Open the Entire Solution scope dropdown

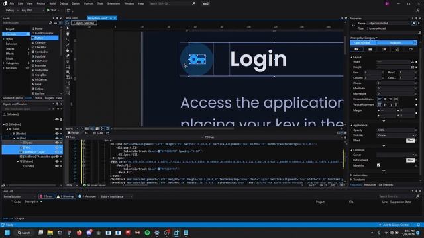point(19,196)
